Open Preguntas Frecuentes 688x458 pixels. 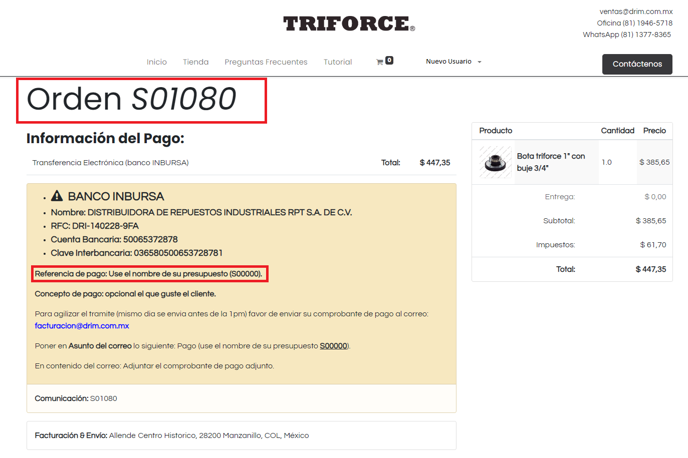pyautogui.click(x=266, y=62)
